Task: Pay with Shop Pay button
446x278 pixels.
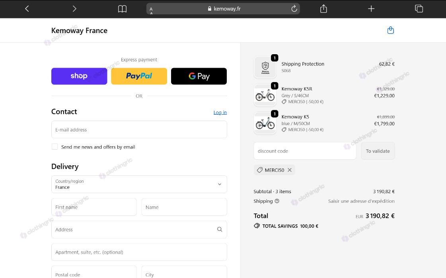Action: tap(79, 76)
